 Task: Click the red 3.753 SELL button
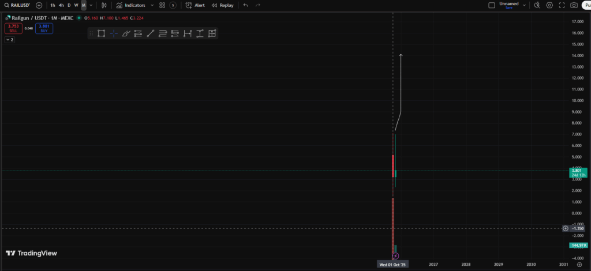(13, 28)
